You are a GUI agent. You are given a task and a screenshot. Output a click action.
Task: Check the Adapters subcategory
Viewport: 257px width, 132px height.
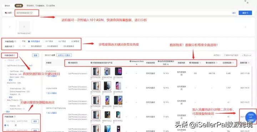[8, 94]
